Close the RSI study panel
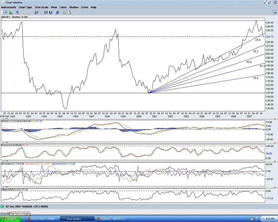278x222 pixels. 275,143
